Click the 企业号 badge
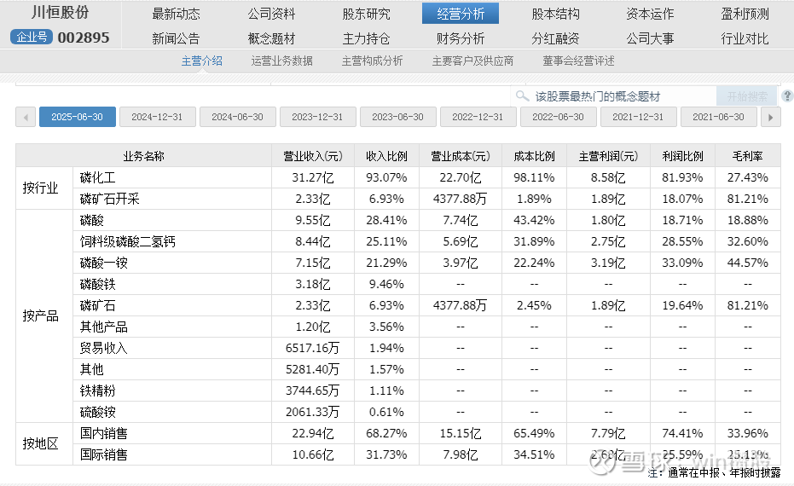The image size is (794, 486). [x=31, y=37]
